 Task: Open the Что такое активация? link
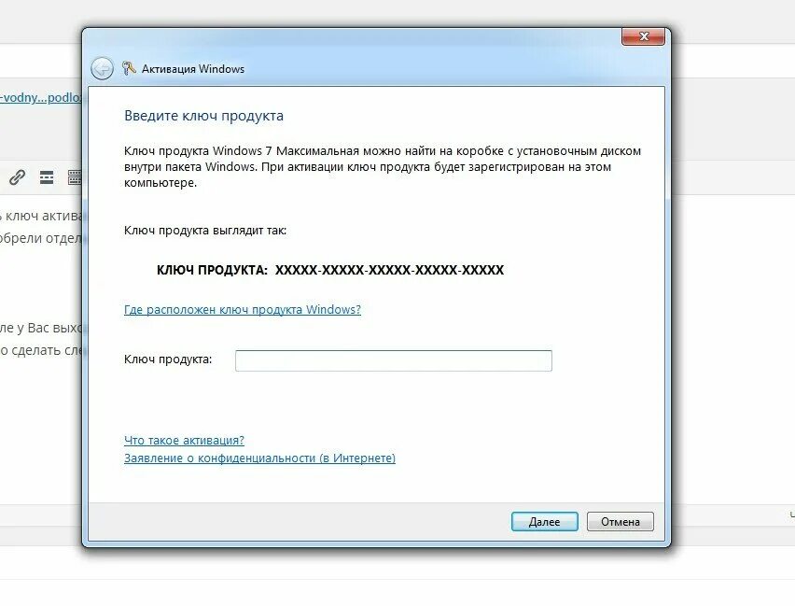pyautogui.click(x=184, y=440)
